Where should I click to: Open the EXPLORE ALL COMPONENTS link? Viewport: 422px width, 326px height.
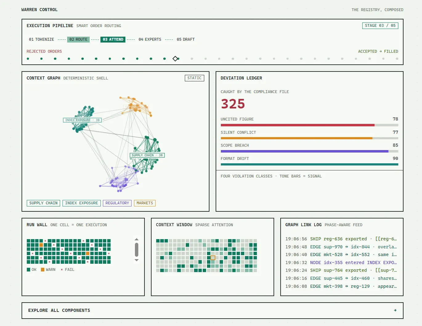(213, 310)
